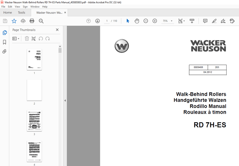Open the Help menu
The image size is (239, 166).
coord(45,7)
